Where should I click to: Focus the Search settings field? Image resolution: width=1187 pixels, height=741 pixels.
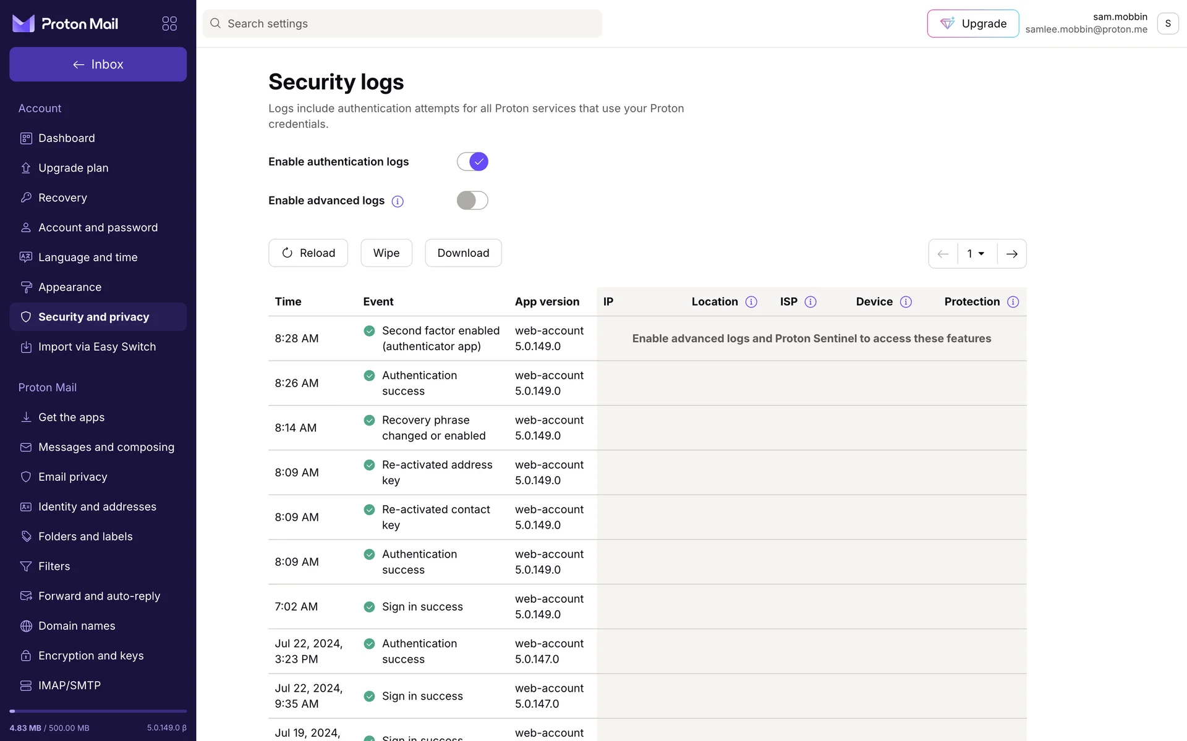pos(402,23)
